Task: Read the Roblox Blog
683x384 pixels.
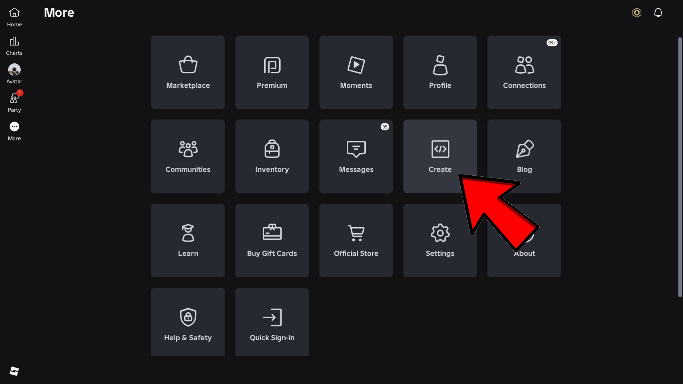Action: [x=524, y=156]
